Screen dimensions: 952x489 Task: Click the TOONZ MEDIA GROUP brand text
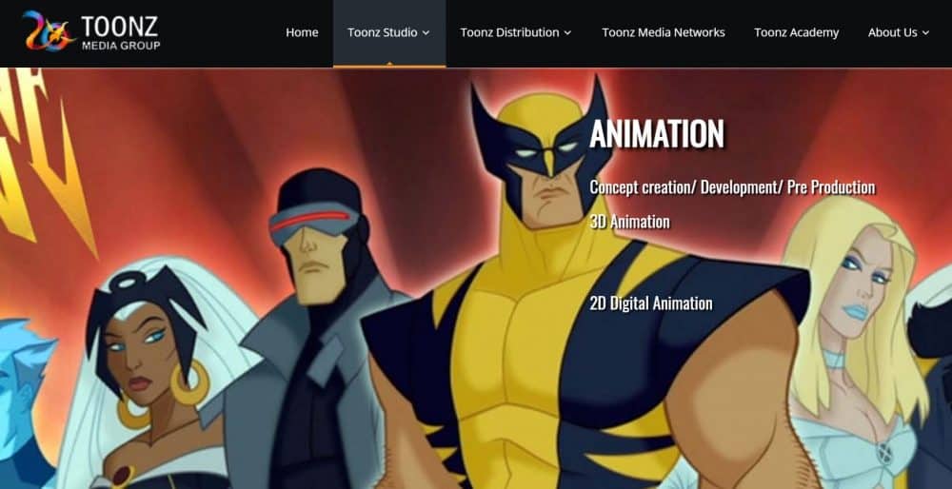pos(120,32)
